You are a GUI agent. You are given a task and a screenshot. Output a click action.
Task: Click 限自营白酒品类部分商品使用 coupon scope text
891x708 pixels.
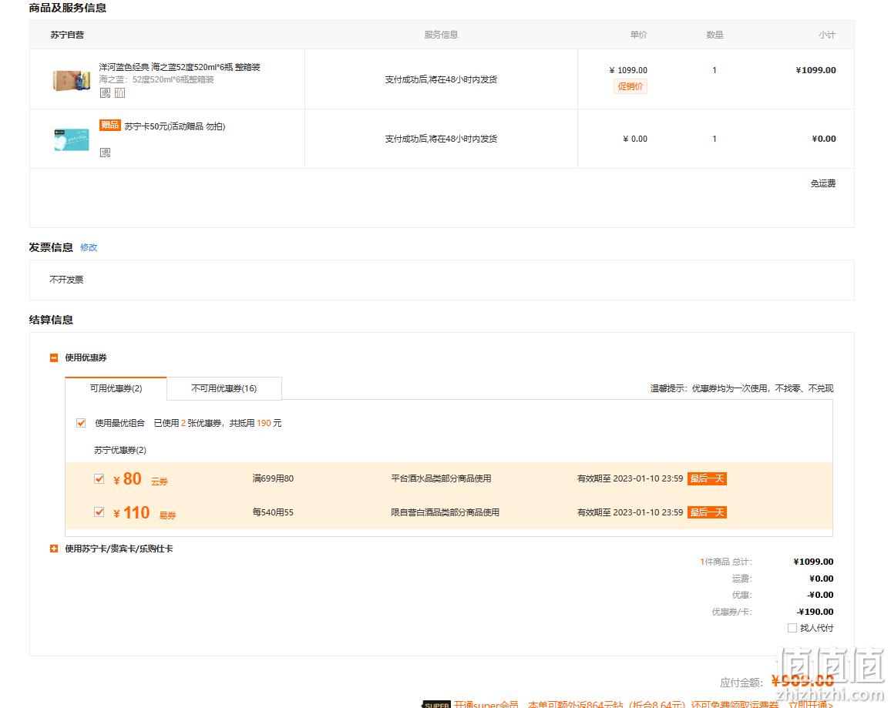(445, 512)
